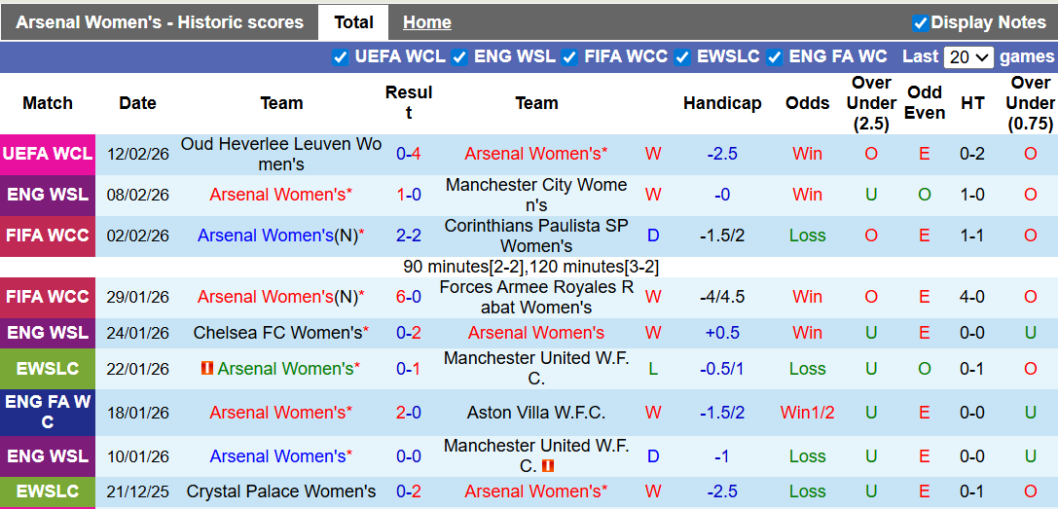Open the Aston Villa W.F.C. team page
This screenshot has width=1058, height=509.
tap(536, 413)
